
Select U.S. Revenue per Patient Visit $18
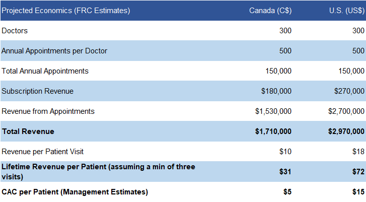[359, 151]
